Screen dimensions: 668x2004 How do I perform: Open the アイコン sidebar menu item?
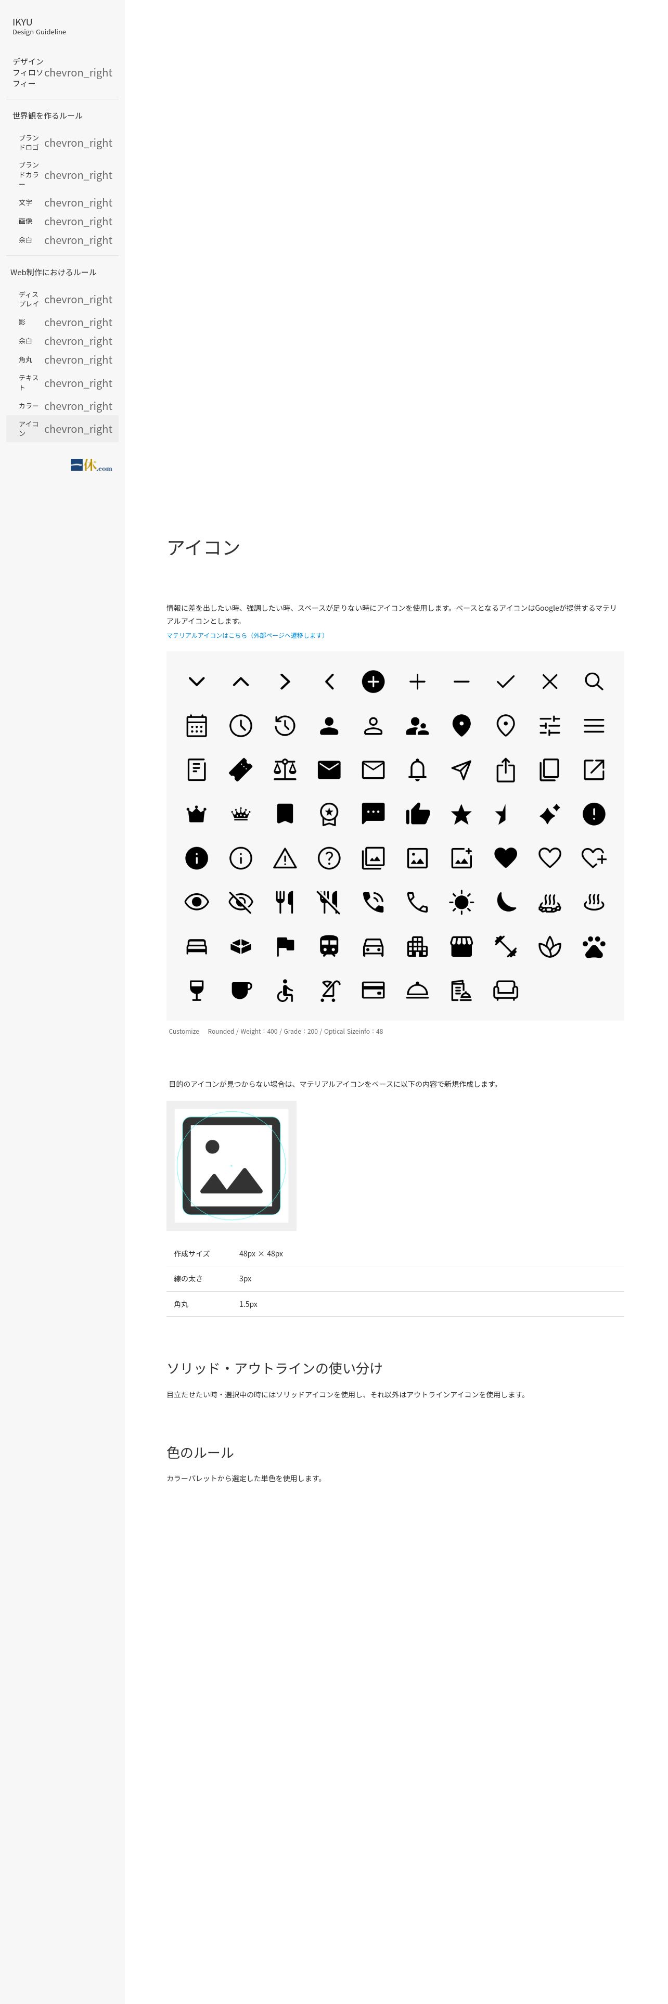pos(62,429)
